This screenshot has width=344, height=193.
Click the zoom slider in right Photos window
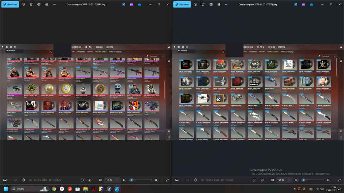point(312,180)
